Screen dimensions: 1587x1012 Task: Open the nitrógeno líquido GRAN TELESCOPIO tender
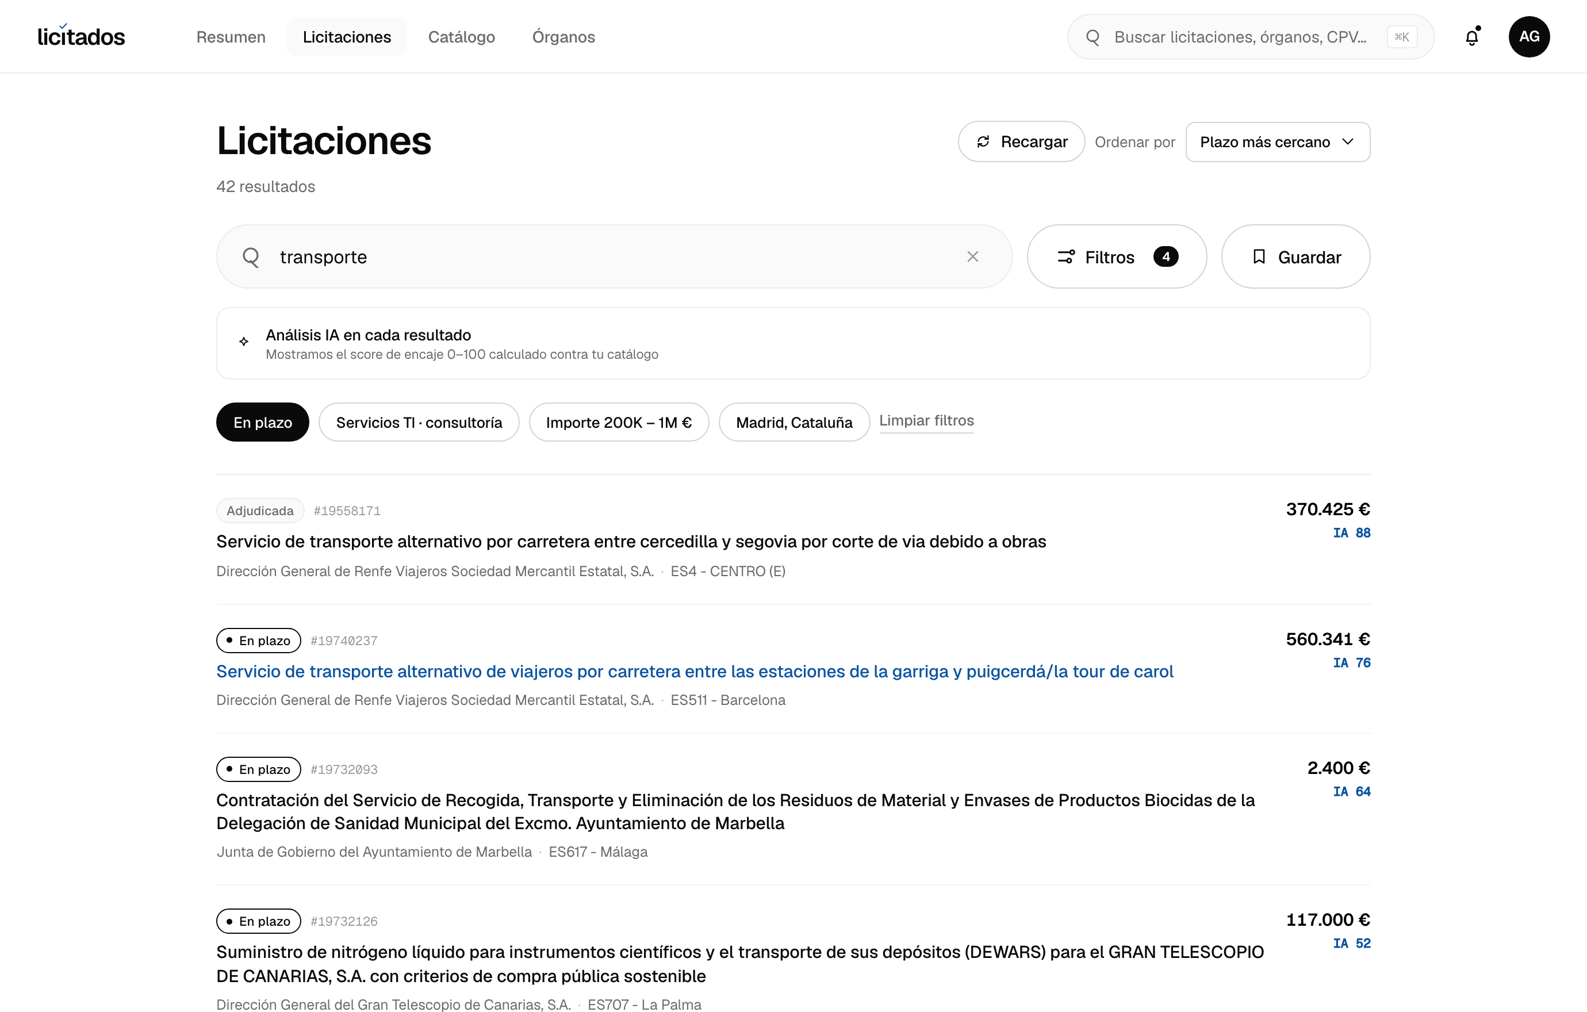[x=740, y=964]
